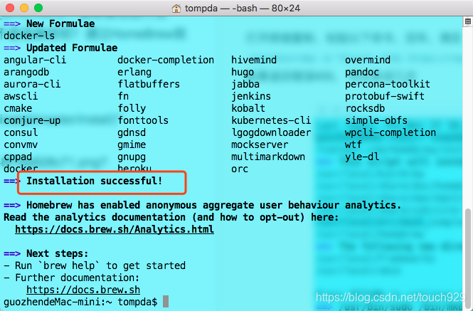Click the "simple-obfs" entry

click(x=376, y=120)
